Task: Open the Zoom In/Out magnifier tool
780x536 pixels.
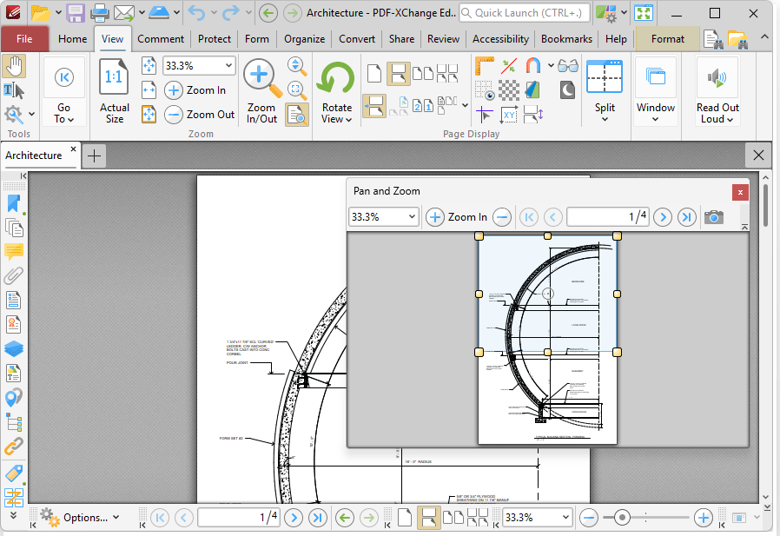Action: 261,80
